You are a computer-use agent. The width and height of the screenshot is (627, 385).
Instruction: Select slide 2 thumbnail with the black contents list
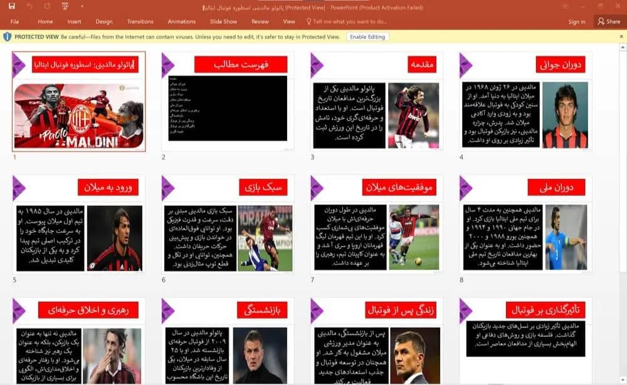[228, 101]
